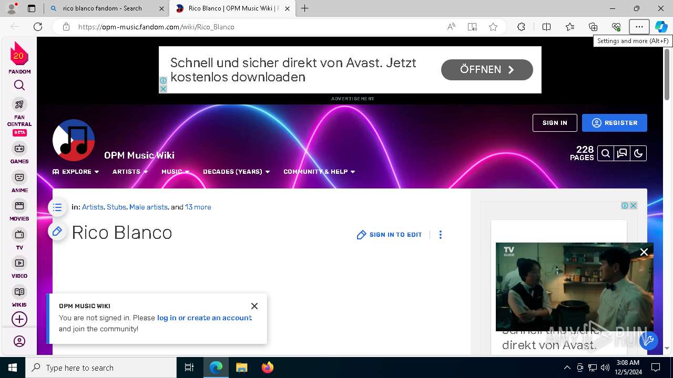Click log in or create an account link

pos(205,318)
